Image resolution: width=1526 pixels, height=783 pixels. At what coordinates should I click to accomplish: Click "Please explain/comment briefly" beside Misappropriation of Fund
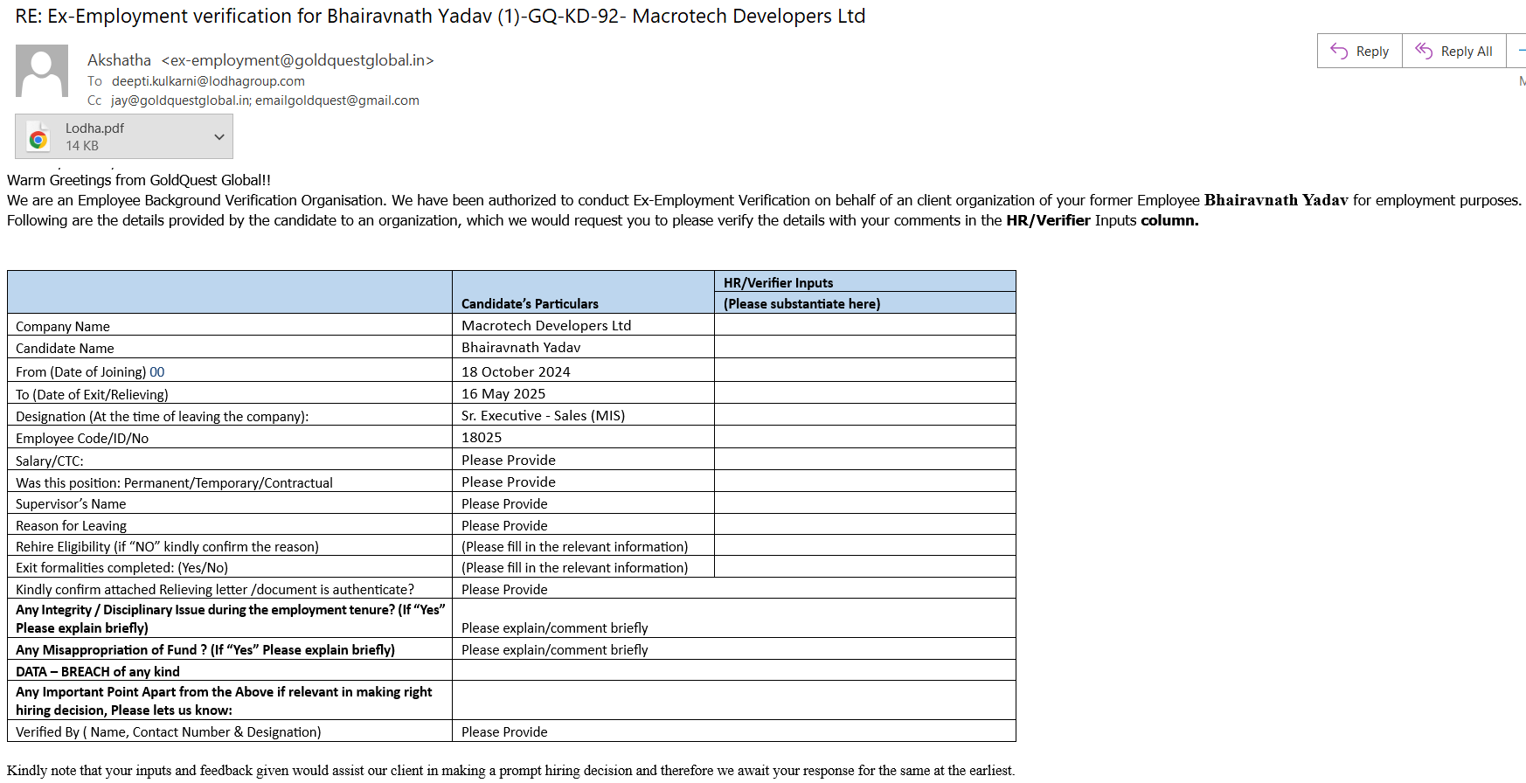(555, 649)
